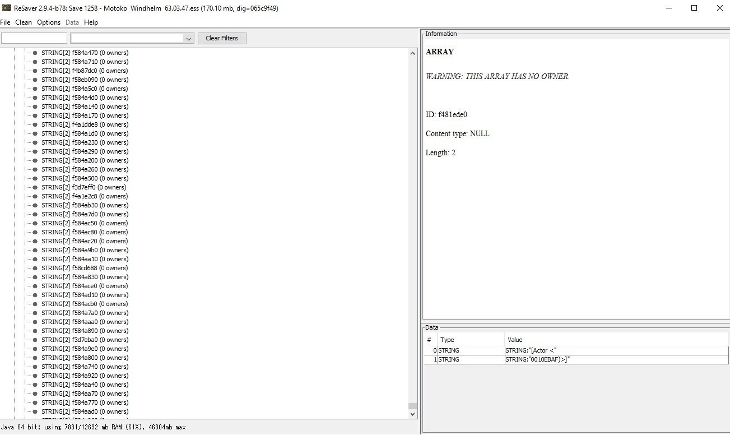This screenshot has width=730, height=435.
Task: Select data cell STRING:"0010EBAF)>]"
Action: [x=616, y=359]
